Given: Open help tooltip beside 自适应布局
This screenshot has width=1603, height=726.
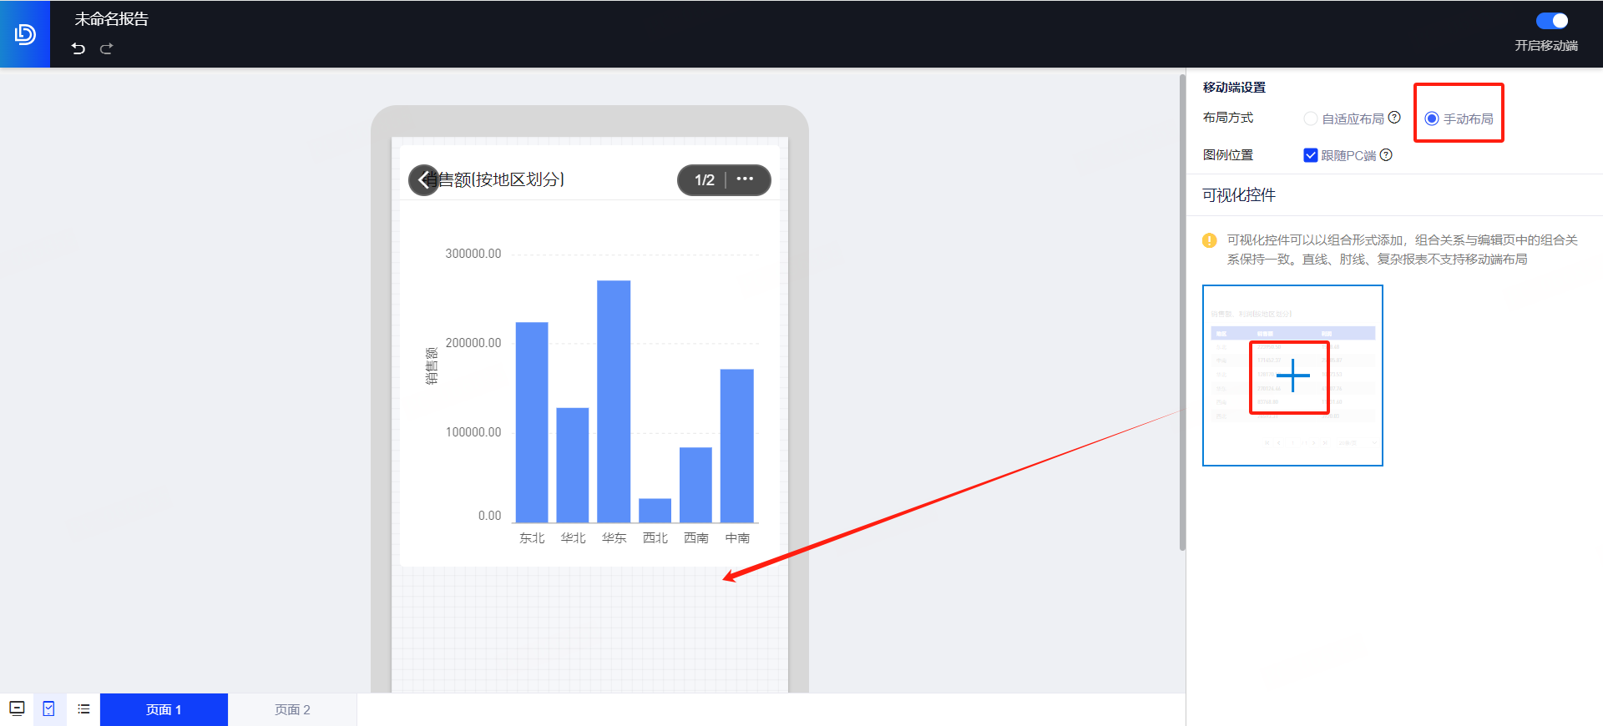Looking at the screenshot, I should [1394, 118].
